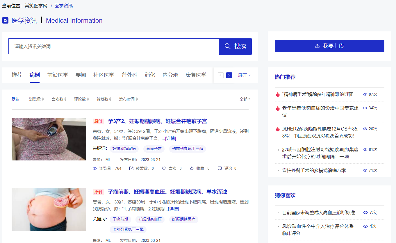396x243 pixels.
Task: Open [详情] link of the 子痫前期 article
Action: (x=173, y=209)
